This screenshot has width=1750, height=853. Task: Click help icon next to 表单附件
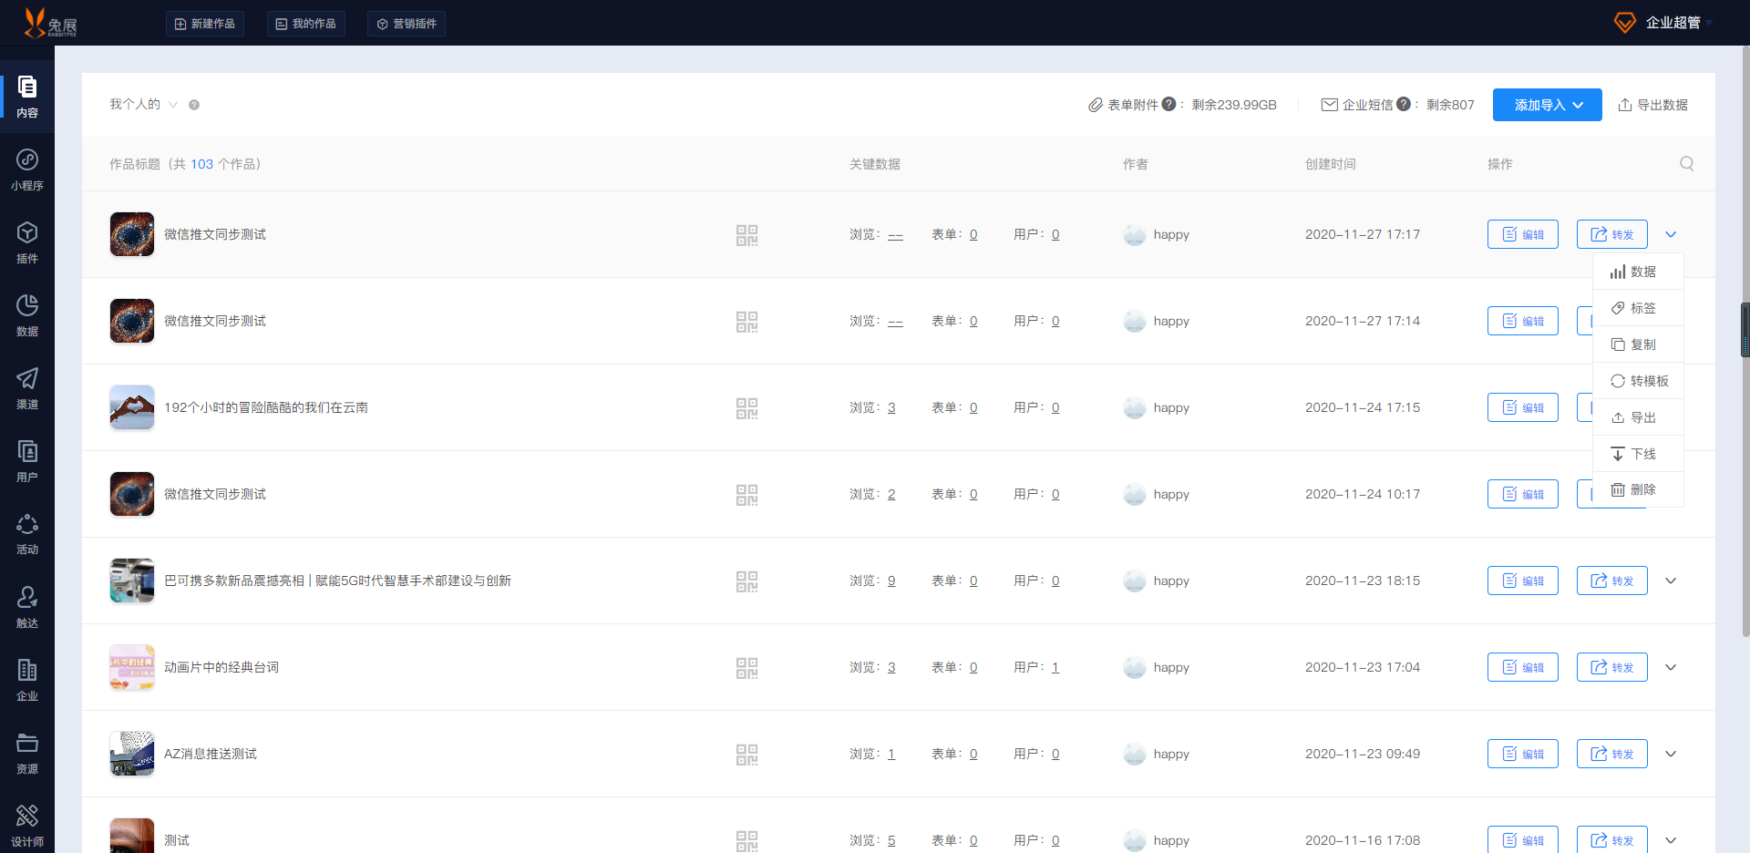click(x=1168, y=105)
